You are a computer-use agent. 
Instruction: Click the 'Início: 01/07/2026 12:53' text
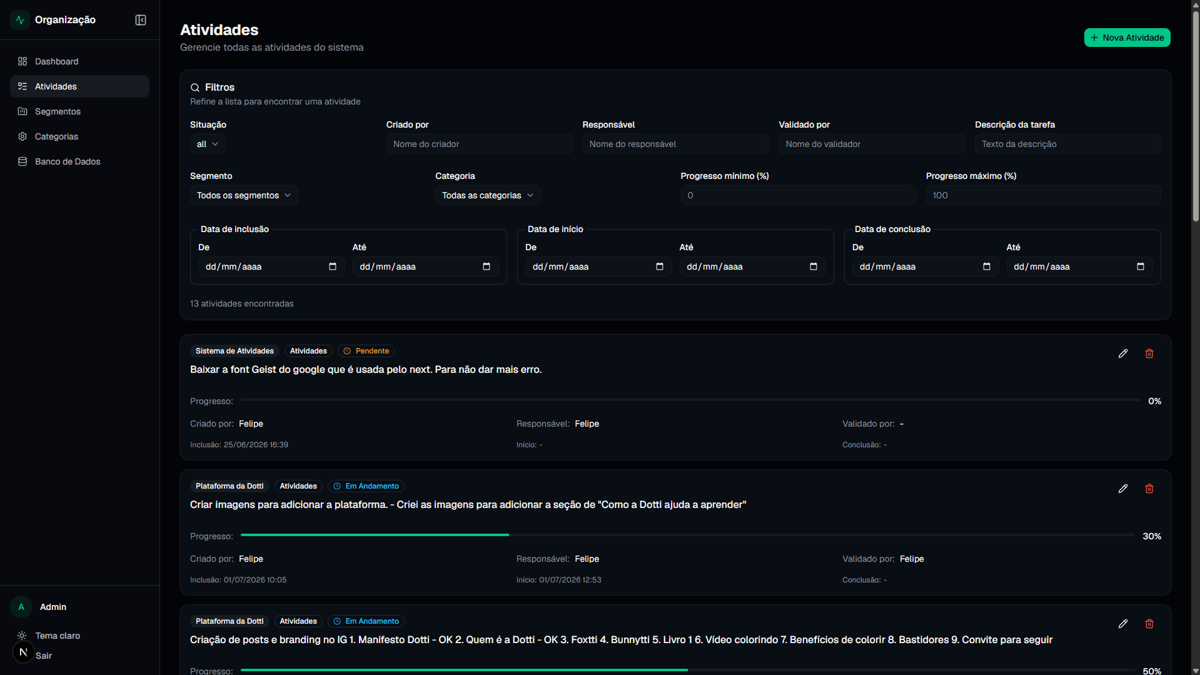click(558, 580)
